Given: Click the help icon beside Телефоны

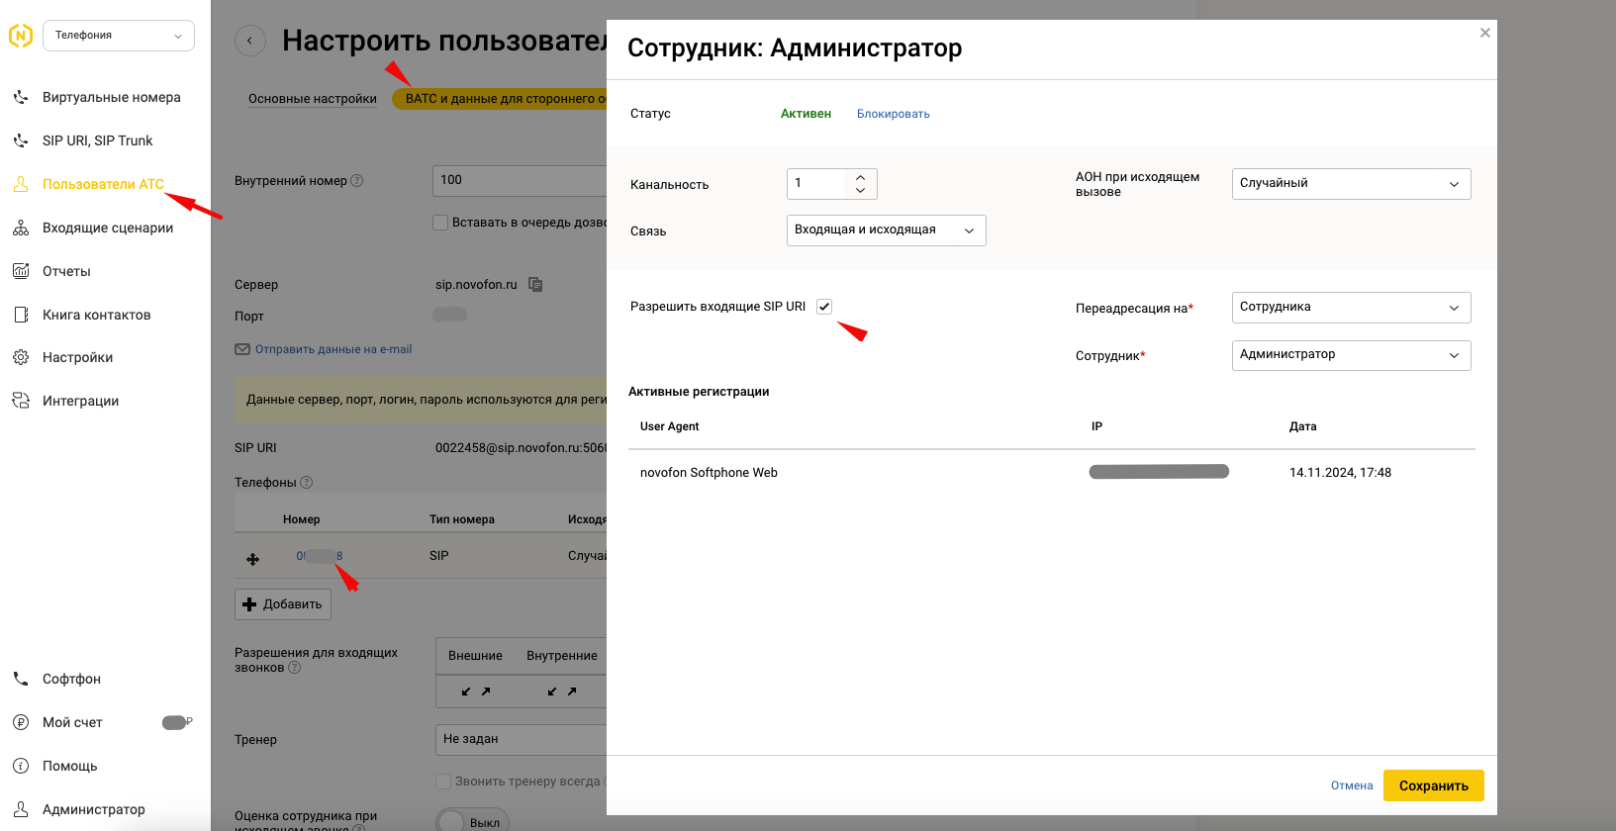Looking at the screenshot, I should tap(307, 483).
